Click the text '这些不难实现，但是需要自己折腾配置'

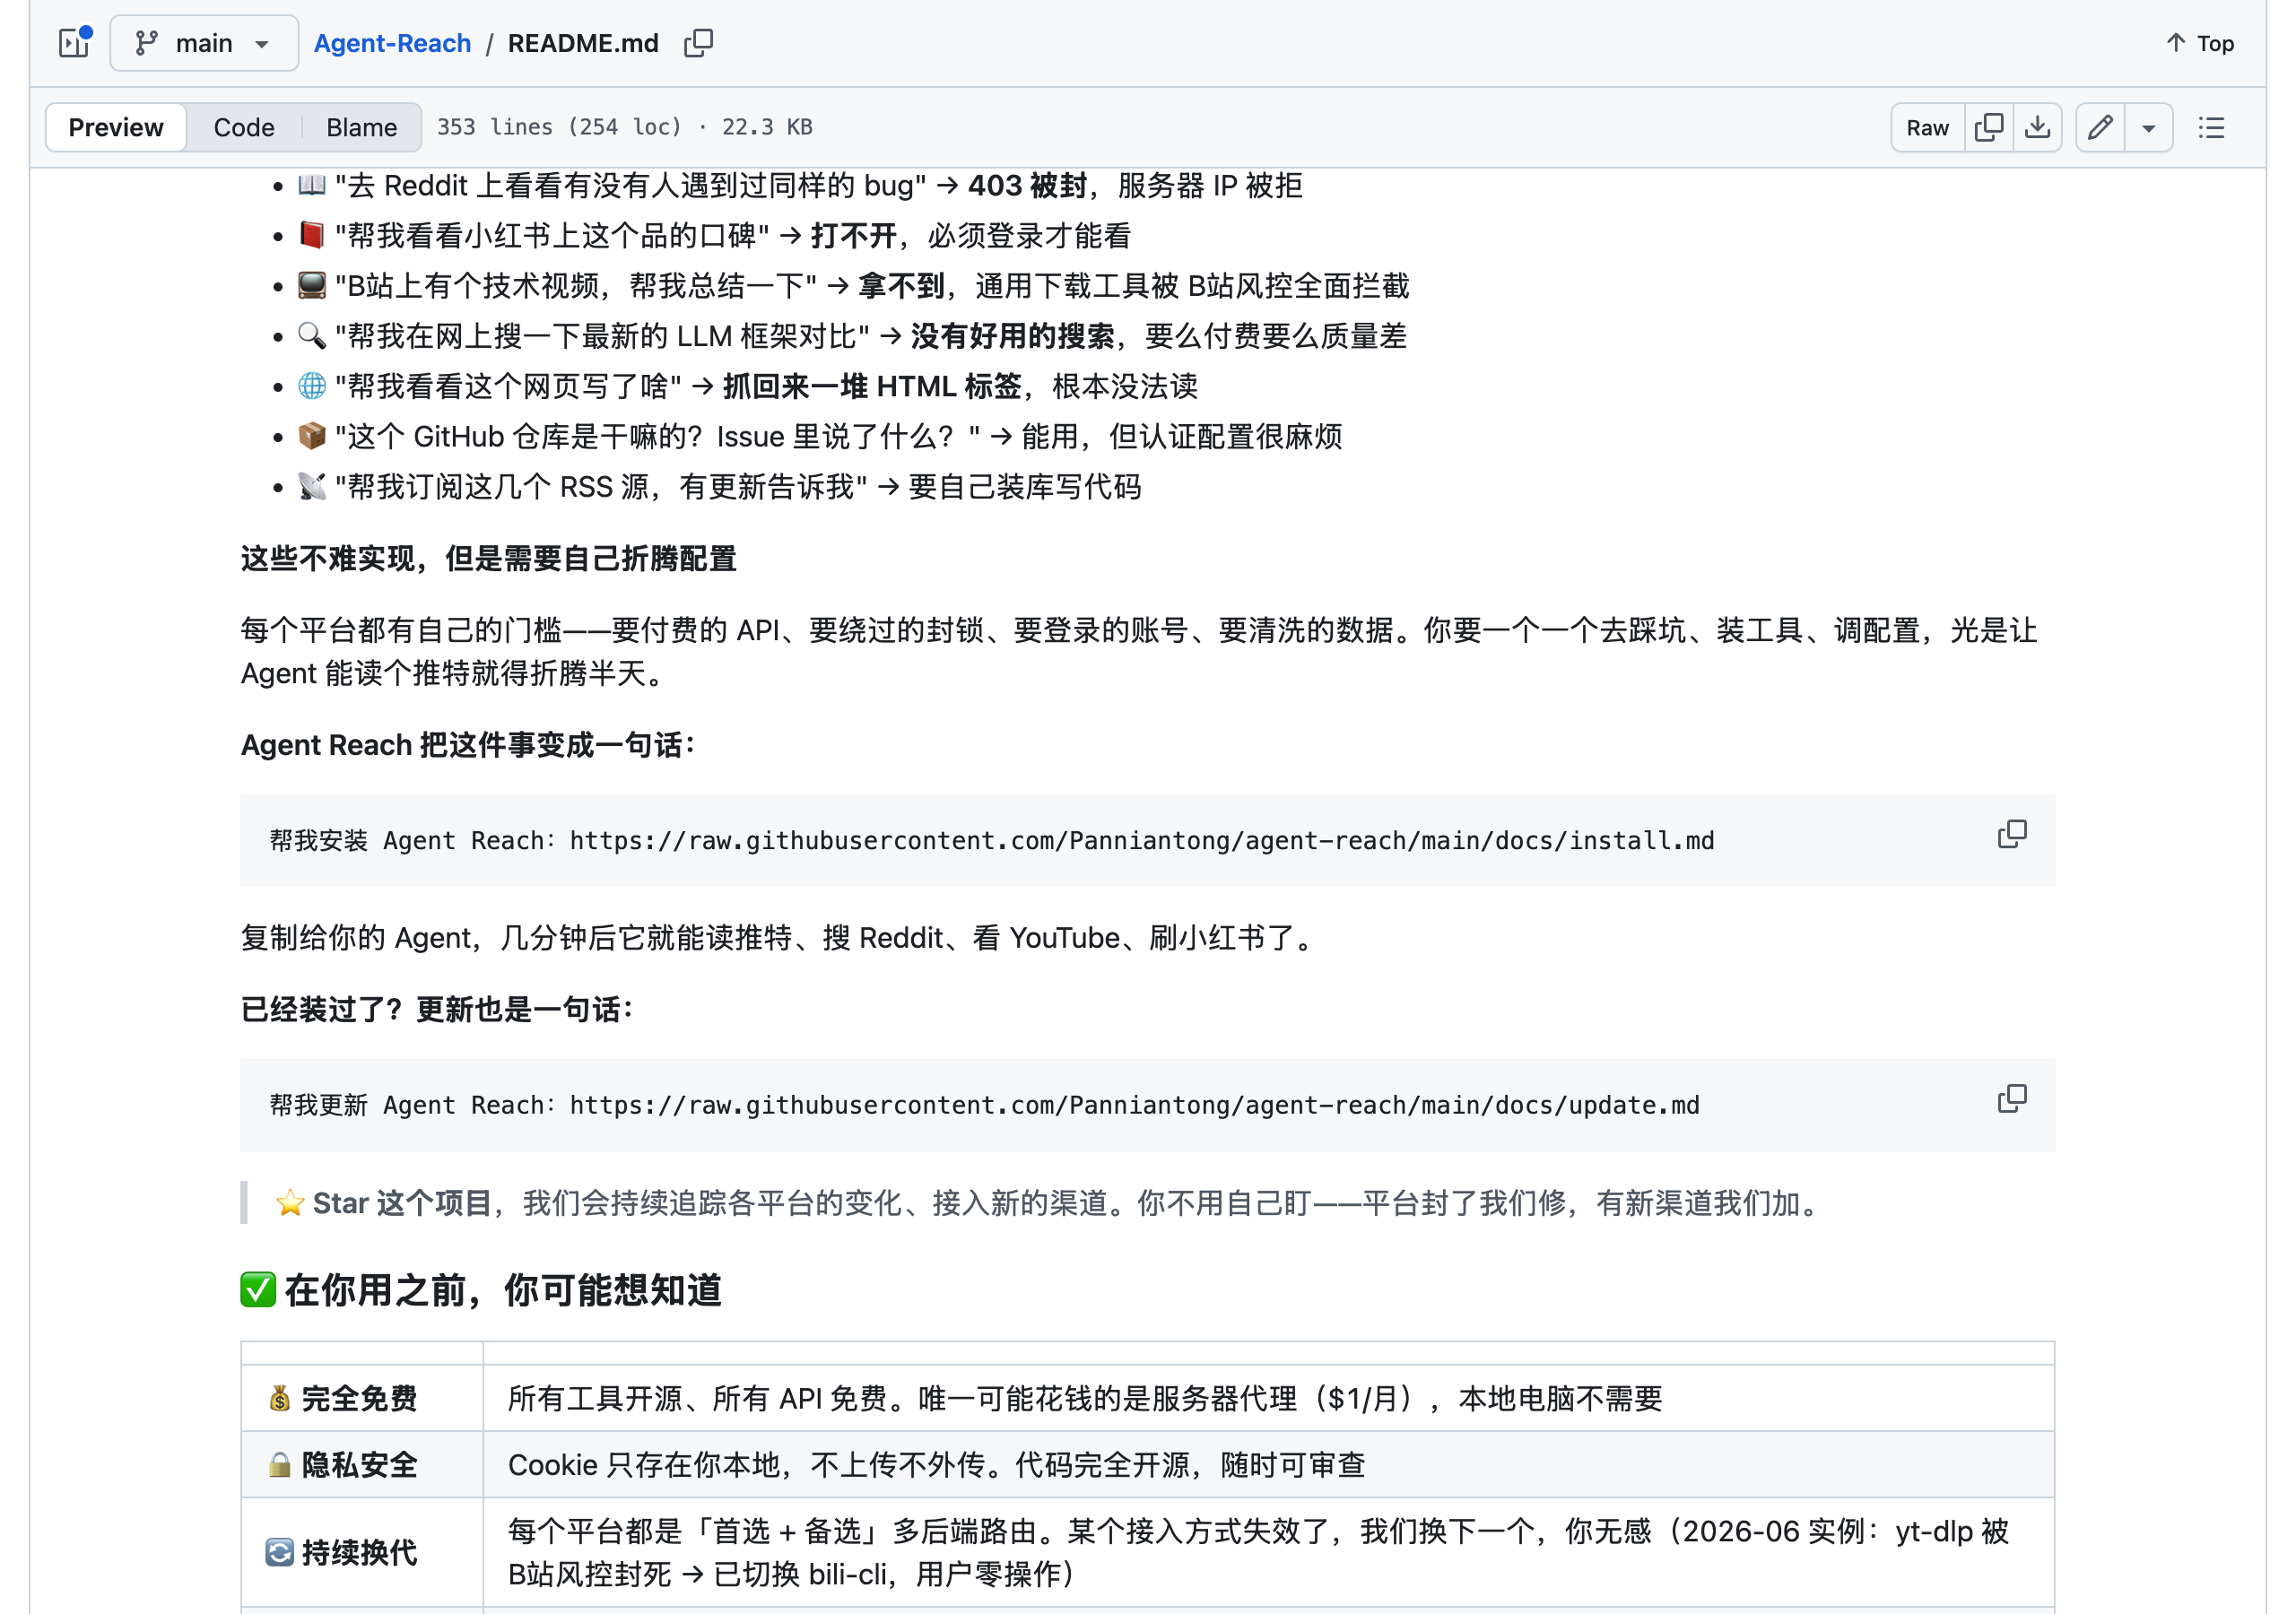click(489, 558)
